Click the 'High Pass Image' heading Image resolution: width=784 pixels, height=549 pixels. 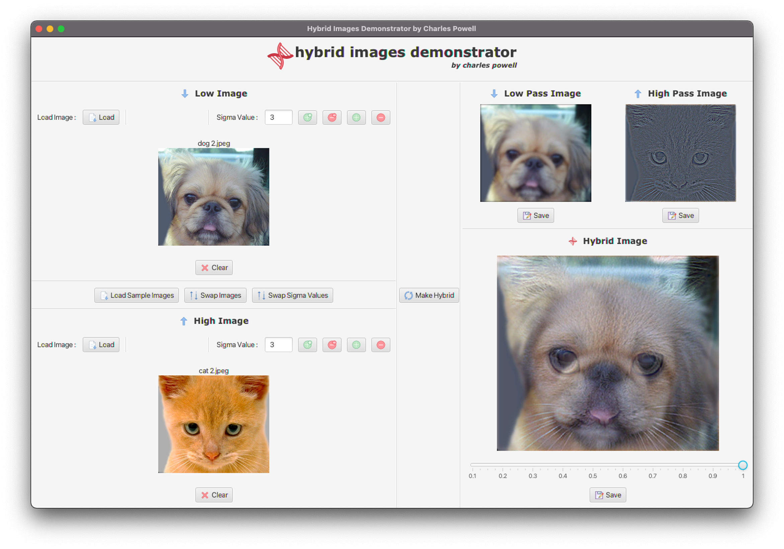pyautogui.click(x=687, y=94)
